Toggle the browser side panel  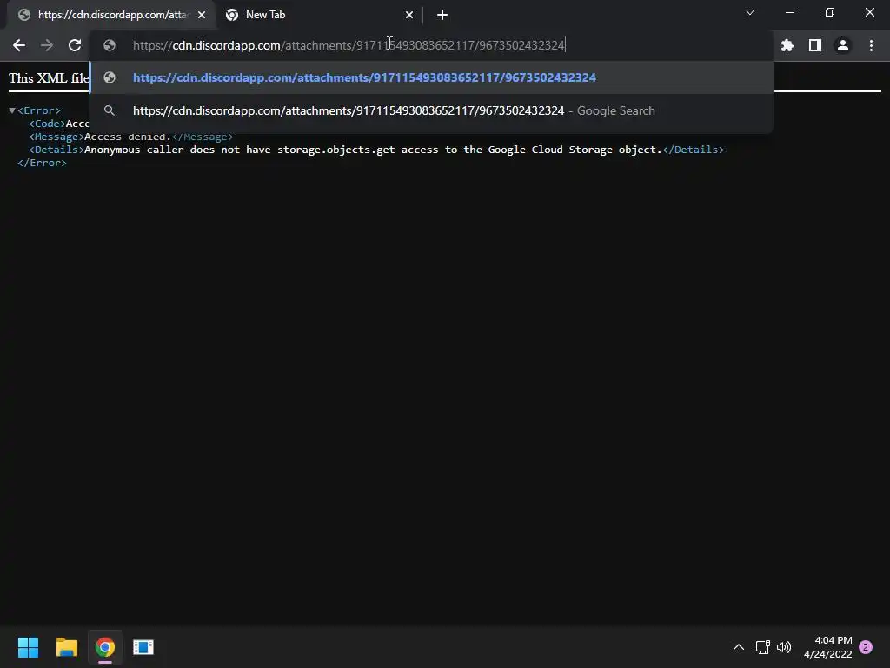815,45
